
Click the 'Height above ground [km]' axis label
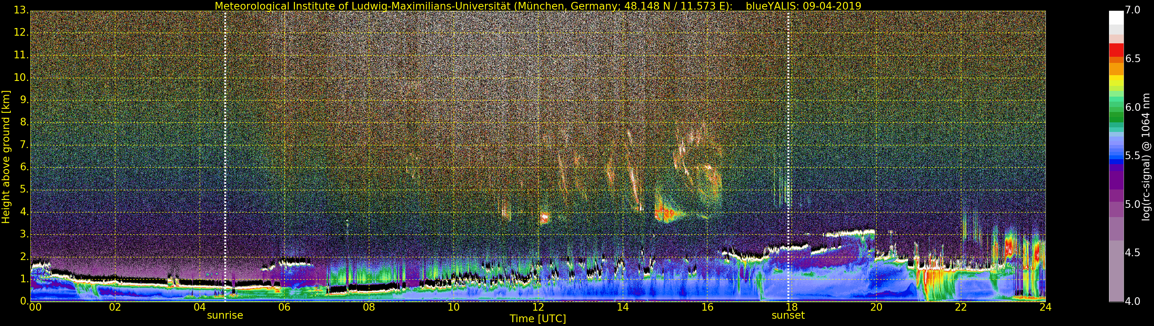pyautogui.click(x=6, y=156)
